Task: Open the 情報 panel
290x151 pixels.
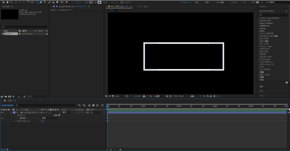Action: coord(261,87)
